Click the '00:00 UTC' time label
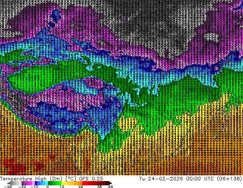 [200, 179]
